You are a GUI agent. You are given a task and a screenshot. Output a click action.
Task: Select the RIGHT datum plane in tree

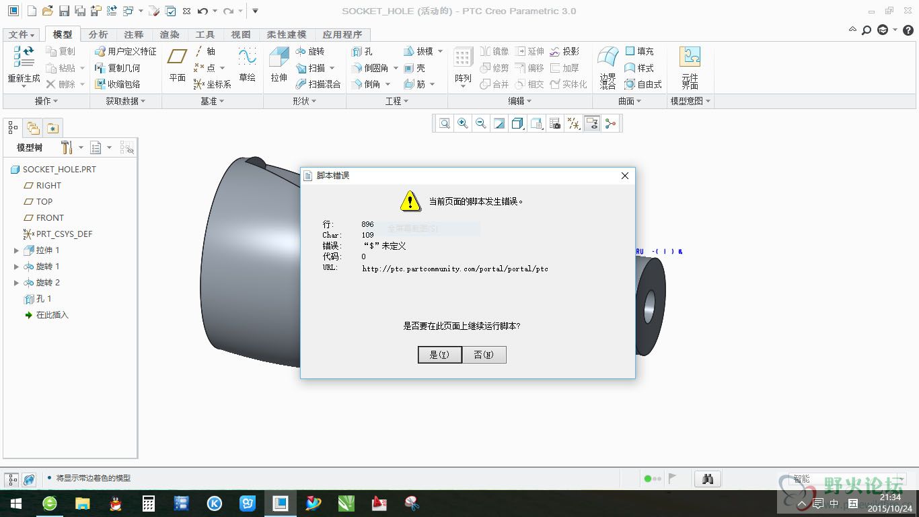[42, 186]
